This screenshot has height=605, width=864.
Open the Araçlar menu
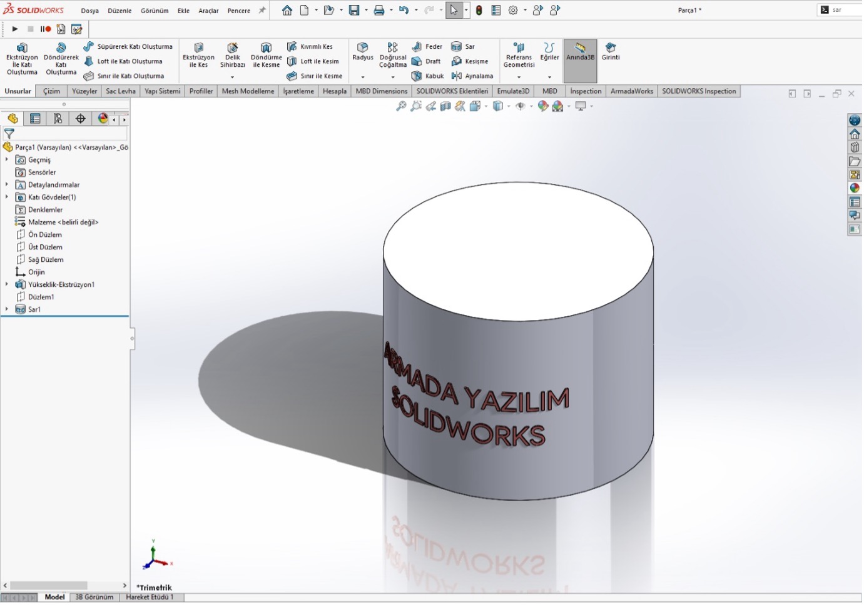tap(208, 11)
